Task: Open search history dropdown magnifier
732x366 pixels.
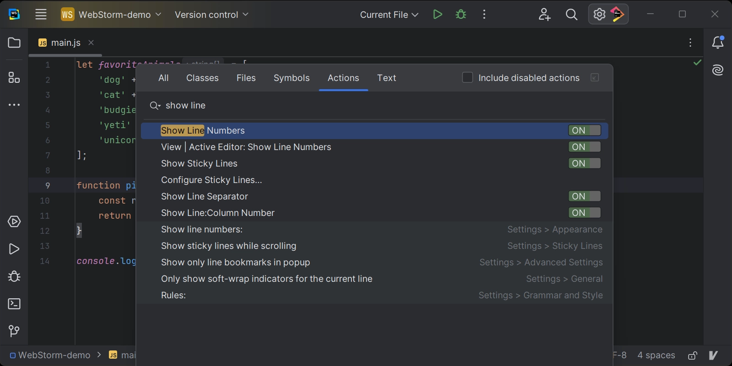Action: [155, 106]
